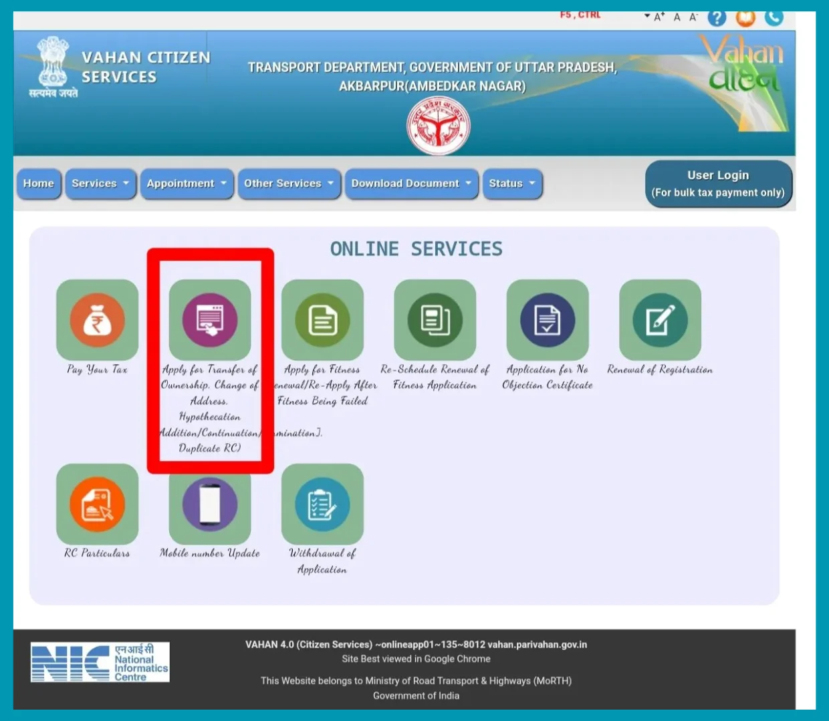Open the help question mark icon

(717, 18)
